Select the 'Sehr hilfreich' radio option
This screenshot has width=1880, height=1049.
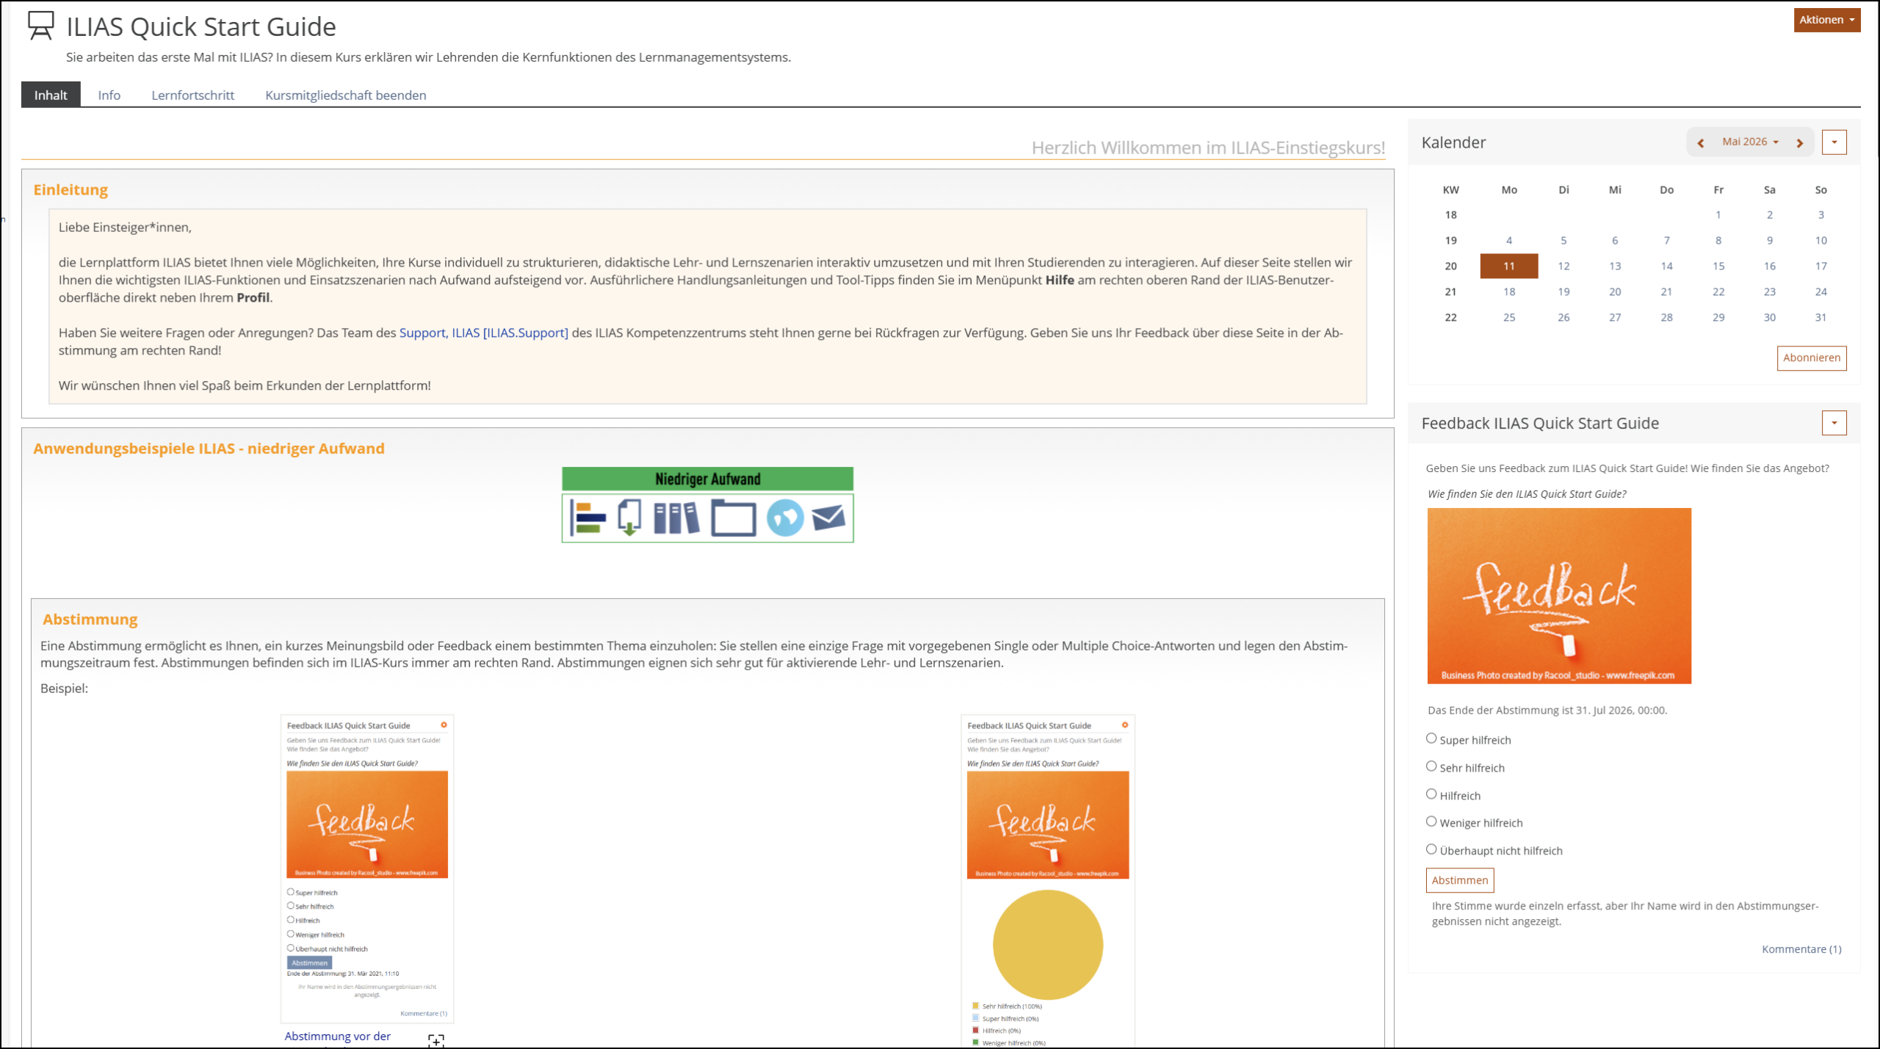1431,766
